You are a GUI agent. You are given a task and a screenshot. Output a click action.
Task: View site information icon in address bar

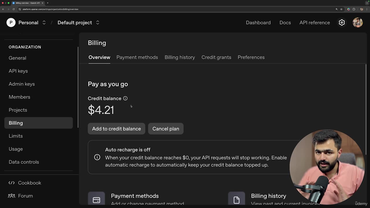coord(20,9)
